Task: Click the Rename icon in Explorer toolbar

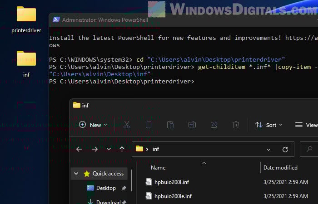Action: [192, 125]
